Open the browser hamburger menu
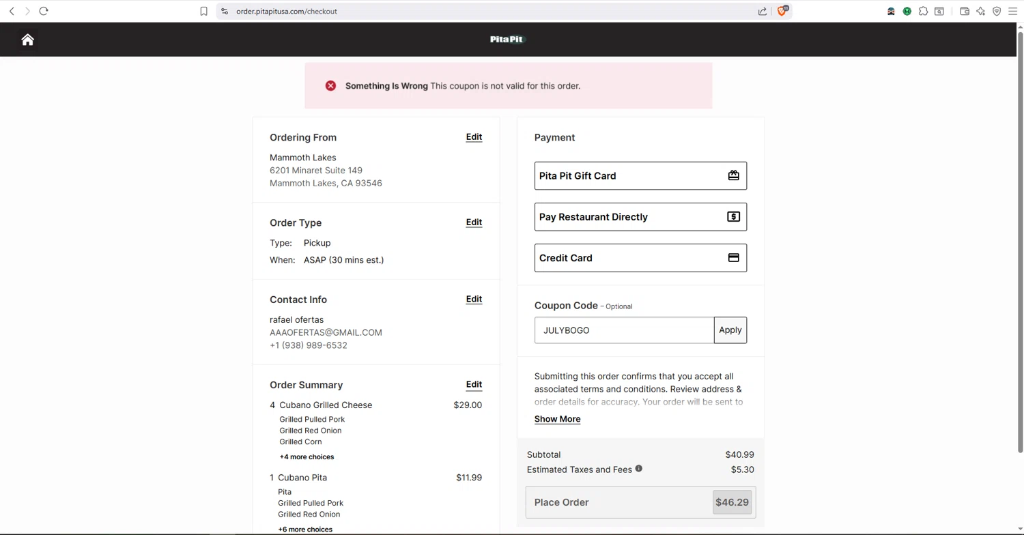The width and height of the screenshot is (1024, 535). point(1012,11)
